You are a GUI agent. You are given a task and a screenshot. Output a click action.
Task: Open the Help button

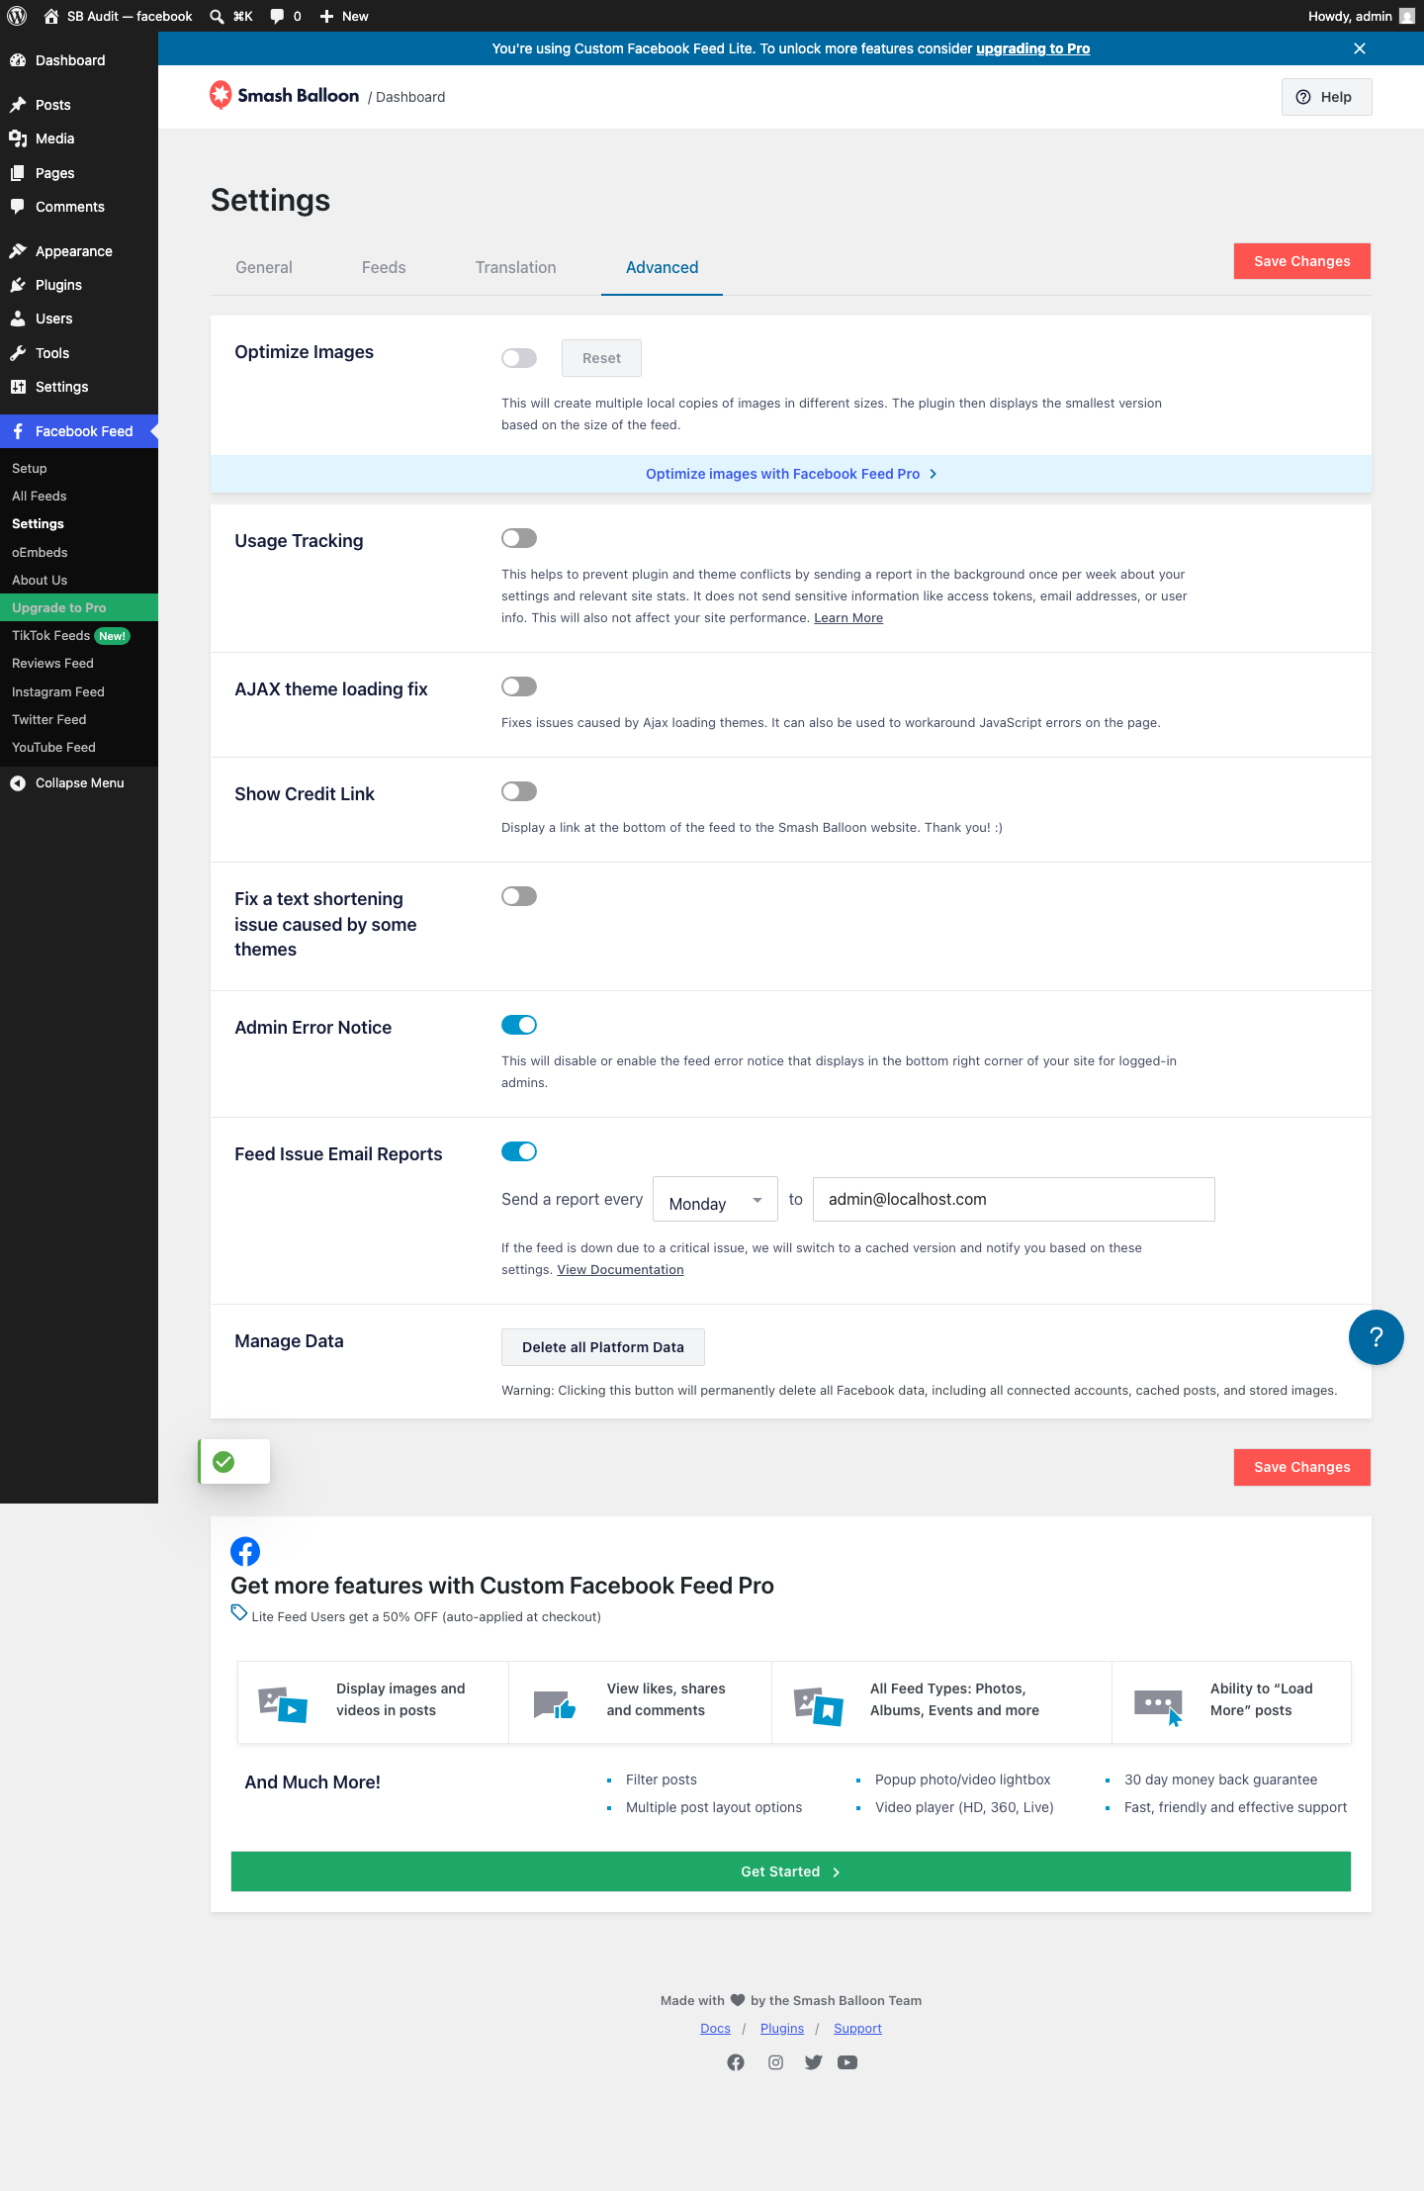tap(1326, 97)
